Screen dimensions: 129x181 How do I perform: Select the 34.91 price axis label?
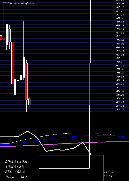(x=120, y=102)
